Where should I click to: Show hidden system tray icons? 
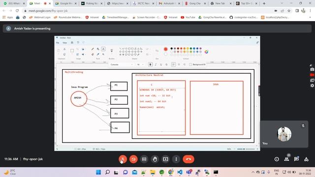[x=253, y=172]
